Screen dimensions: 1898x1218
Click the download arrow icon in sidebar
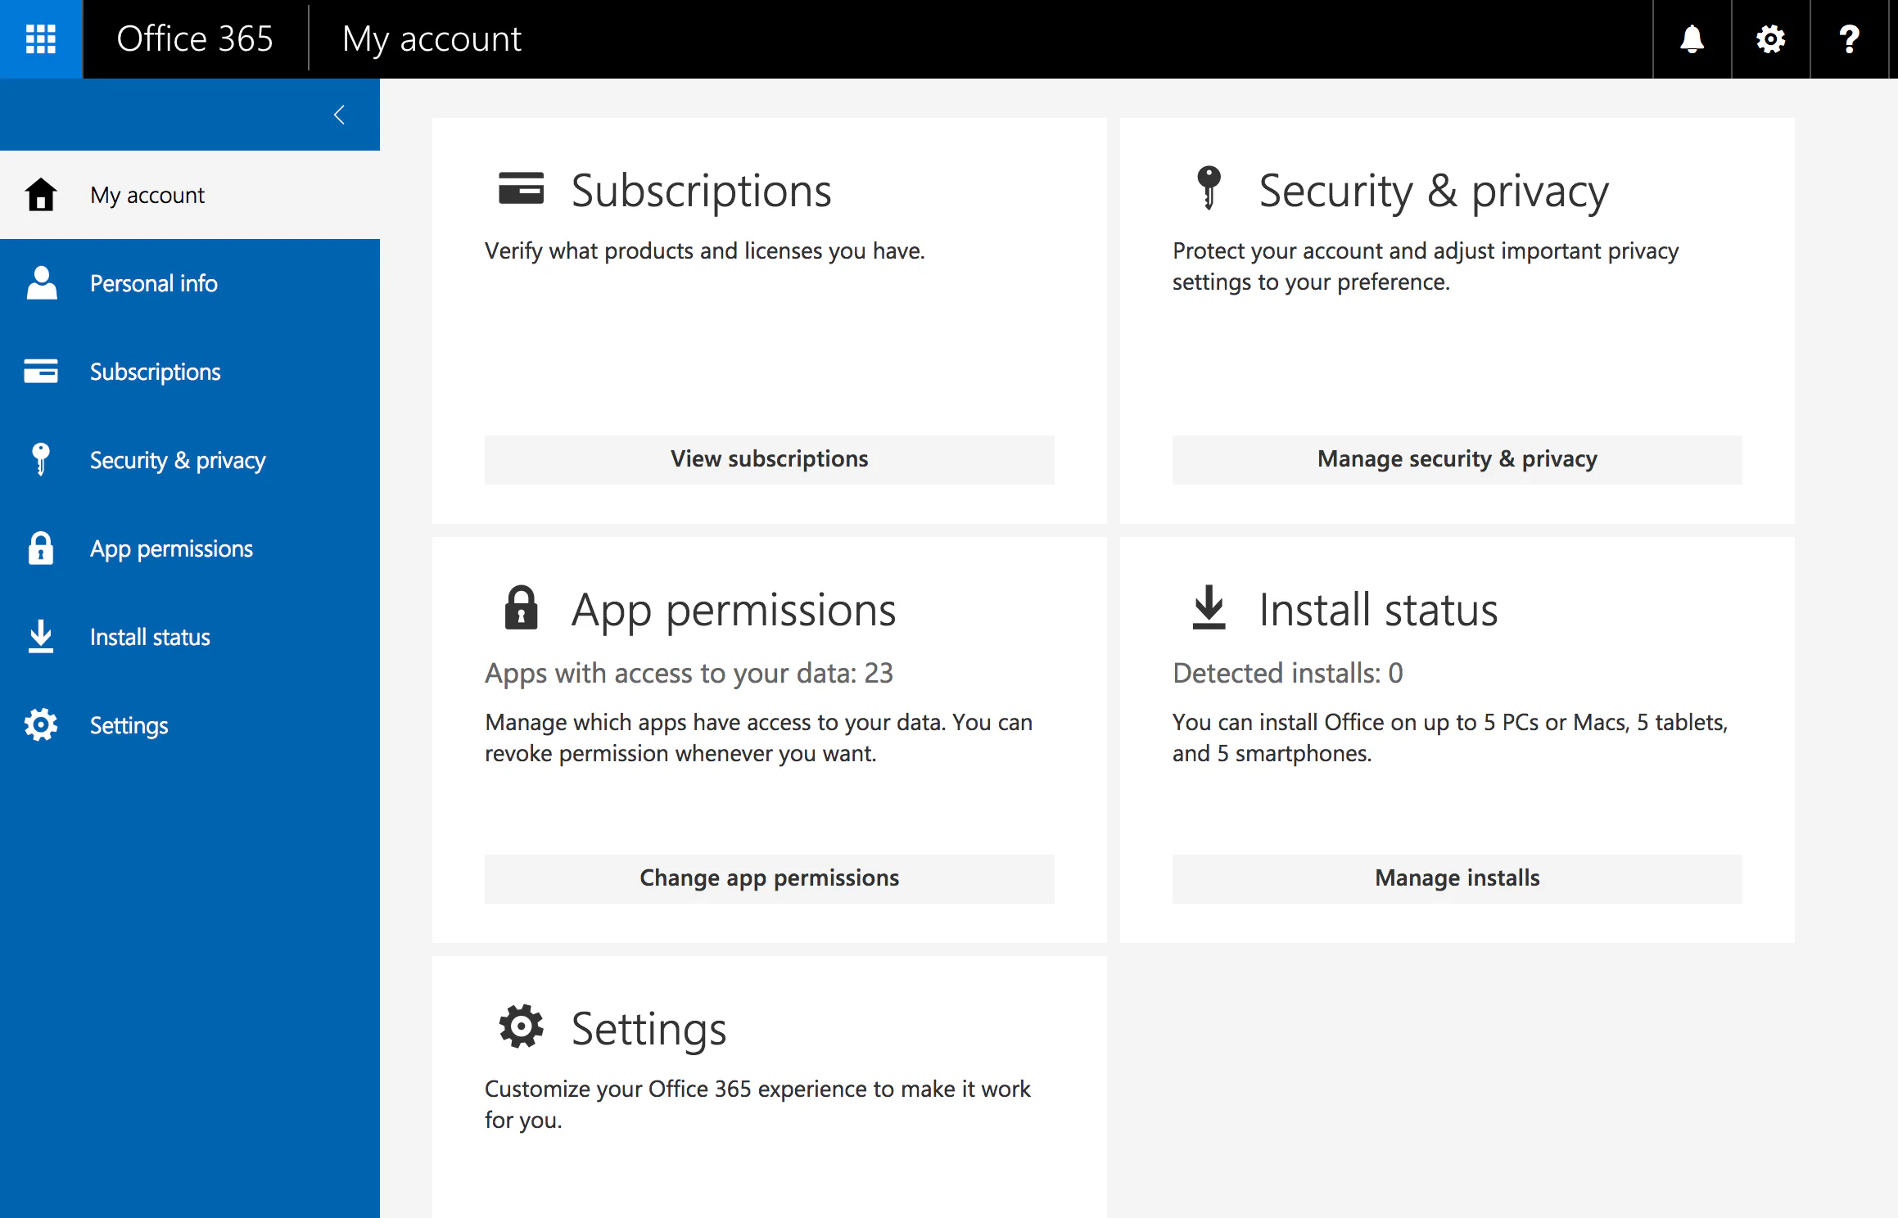pyautogui.click(x=41, y=636)
